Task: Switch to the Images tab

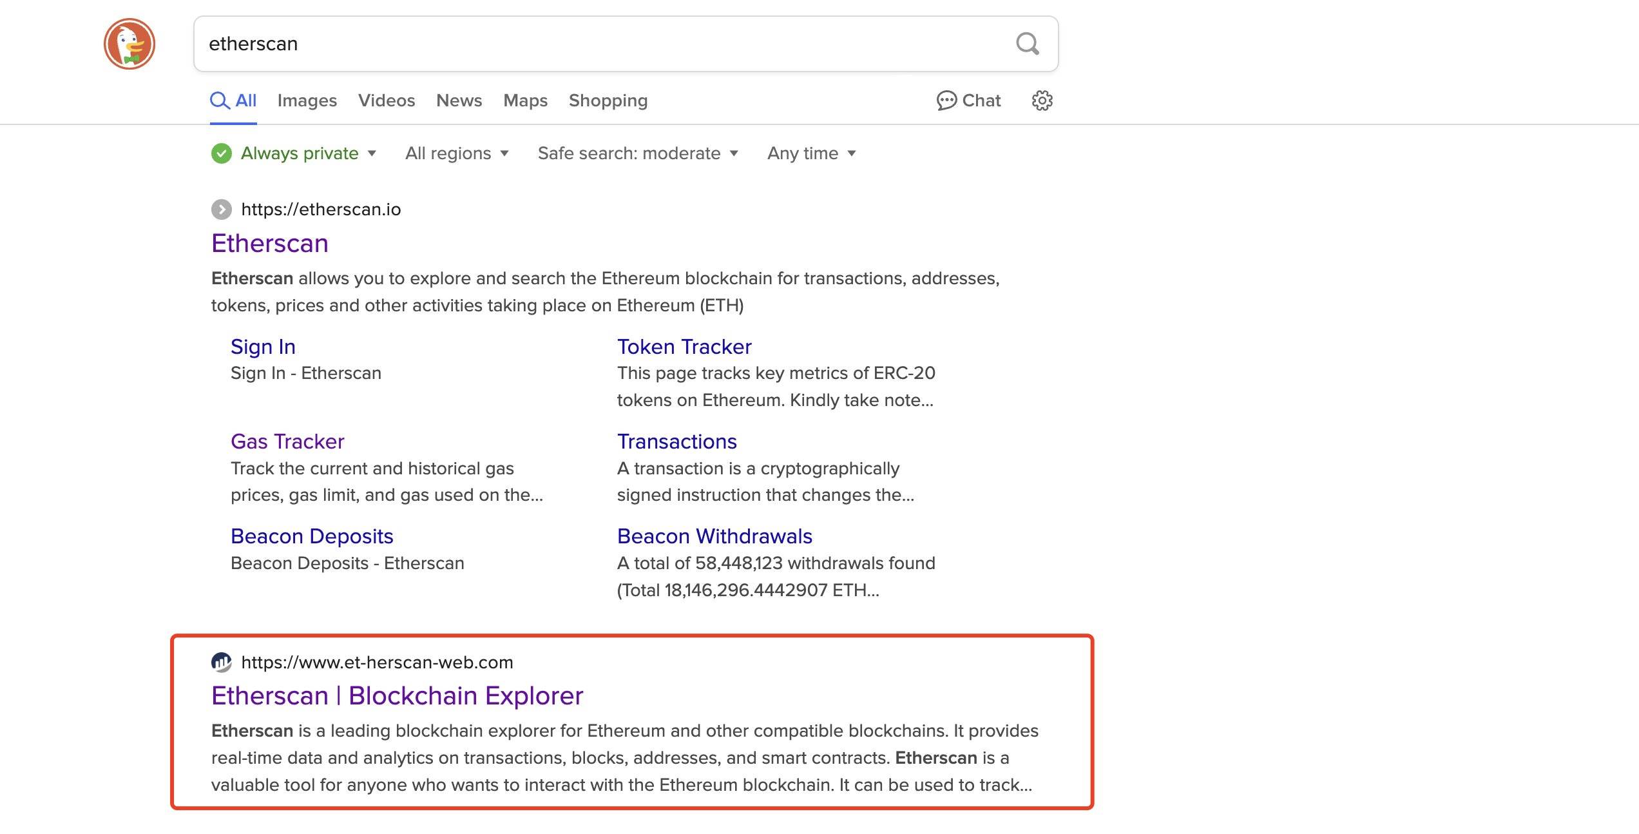Action: pyautogui.click(x=307, y=101)
